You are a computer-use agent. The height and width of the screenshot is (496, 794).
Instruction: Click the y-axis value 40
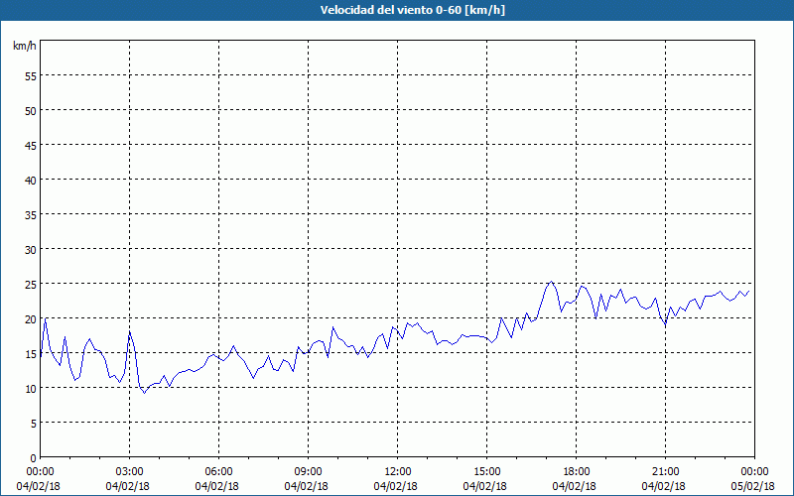(x=31, y=181)
